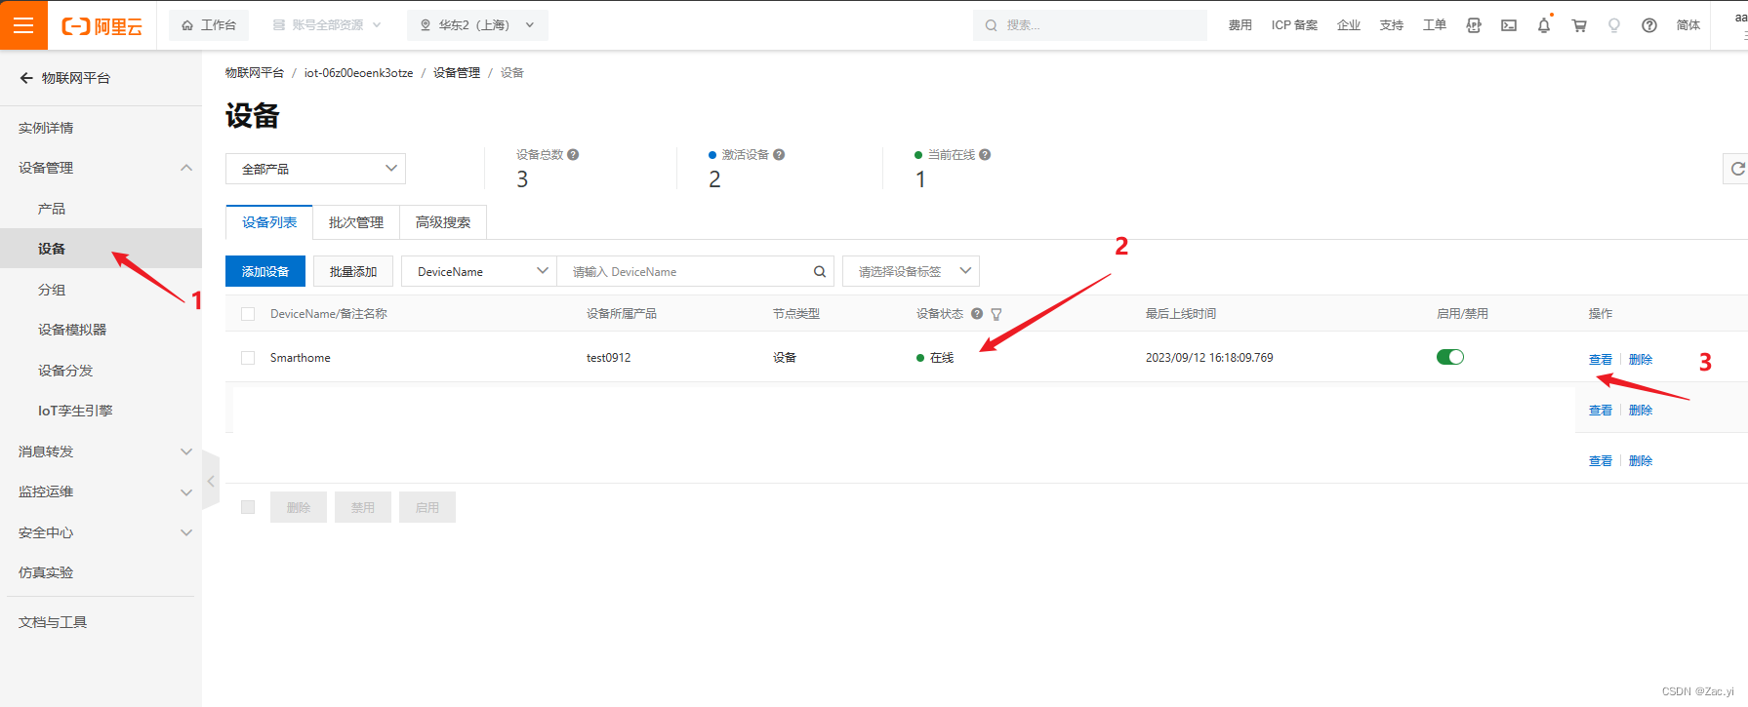Open the Cloud Shell terminal icon
The height and width of the screenshot is (707, 1748).
pyautogui.click(x=1509, y=25)
